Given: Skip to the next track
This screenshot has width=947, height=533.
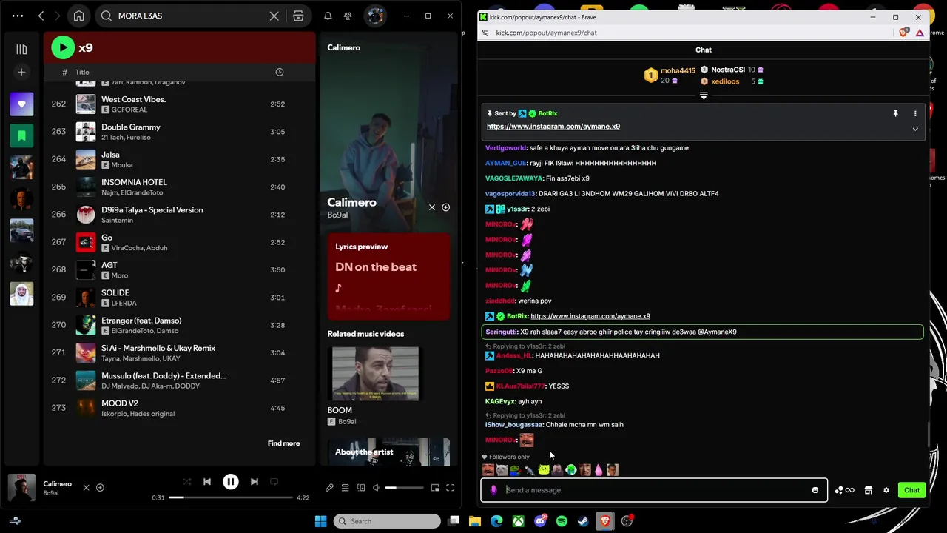Looking at the screenshot, I should 255,482.
